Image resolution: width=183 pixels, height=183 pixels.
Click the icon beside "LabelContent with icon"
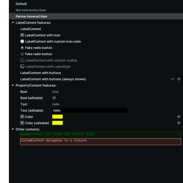pyautogui.click(x=22, y=35)
